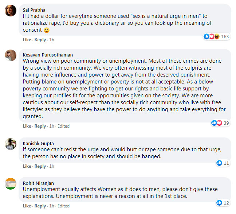
Task: Open Sai Prabha's profile picture
Action: pos(10,11)
